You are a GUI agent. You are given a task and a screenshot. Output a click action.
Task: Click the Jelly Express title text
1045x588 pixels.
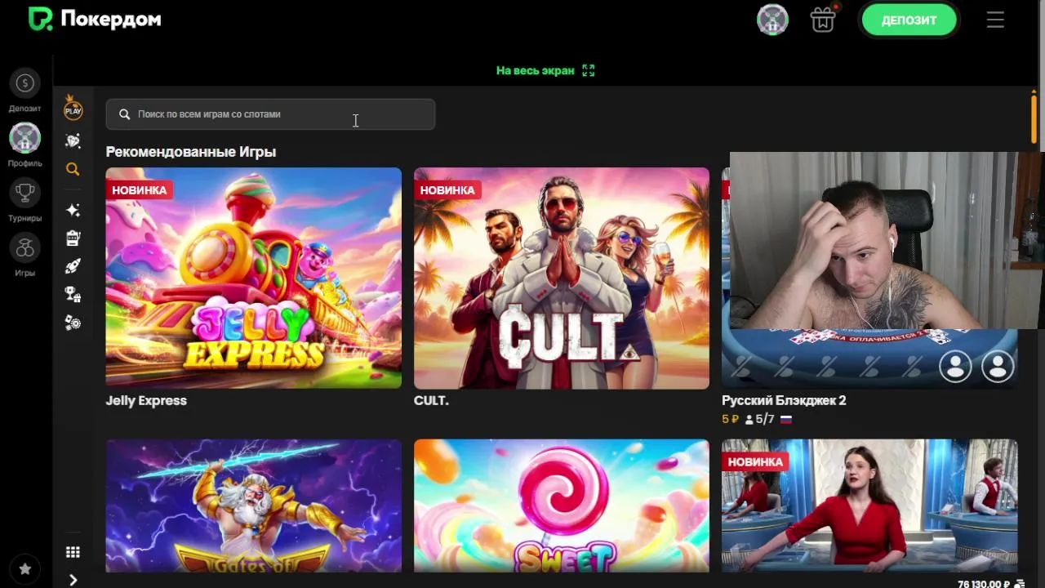(146, 400)
